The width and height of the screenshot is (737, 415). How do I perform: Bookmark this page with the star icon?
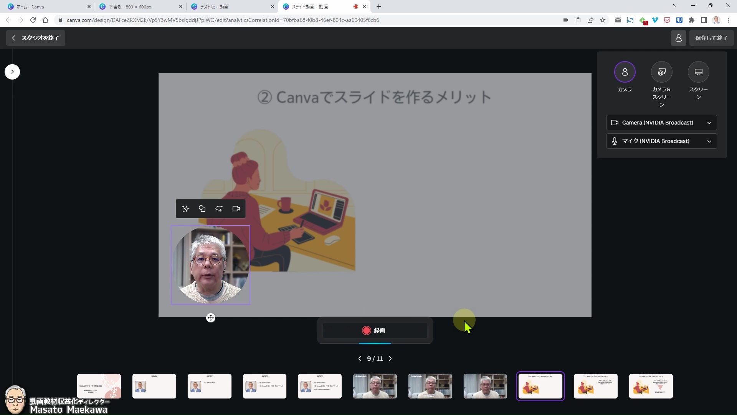pos(603,20)
